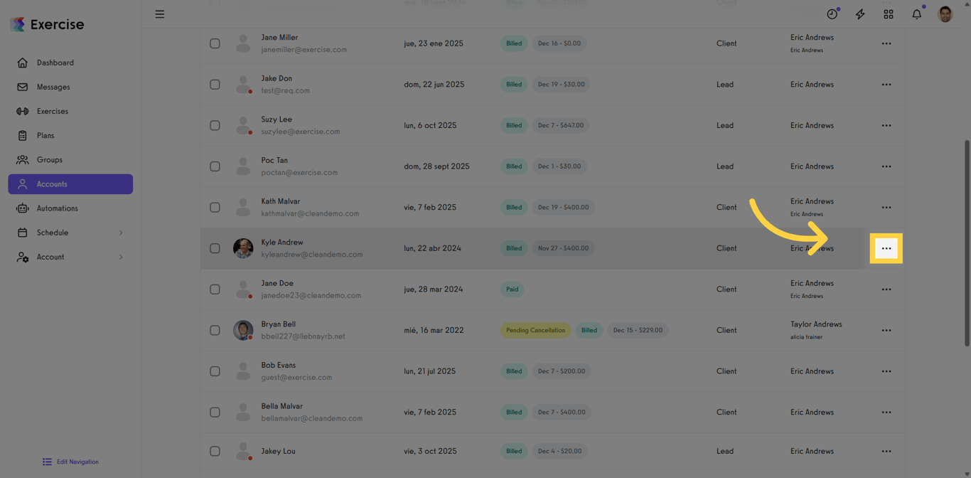
Task: Open the actions menu for Jane Doe
Action: (x=886, y=290)
